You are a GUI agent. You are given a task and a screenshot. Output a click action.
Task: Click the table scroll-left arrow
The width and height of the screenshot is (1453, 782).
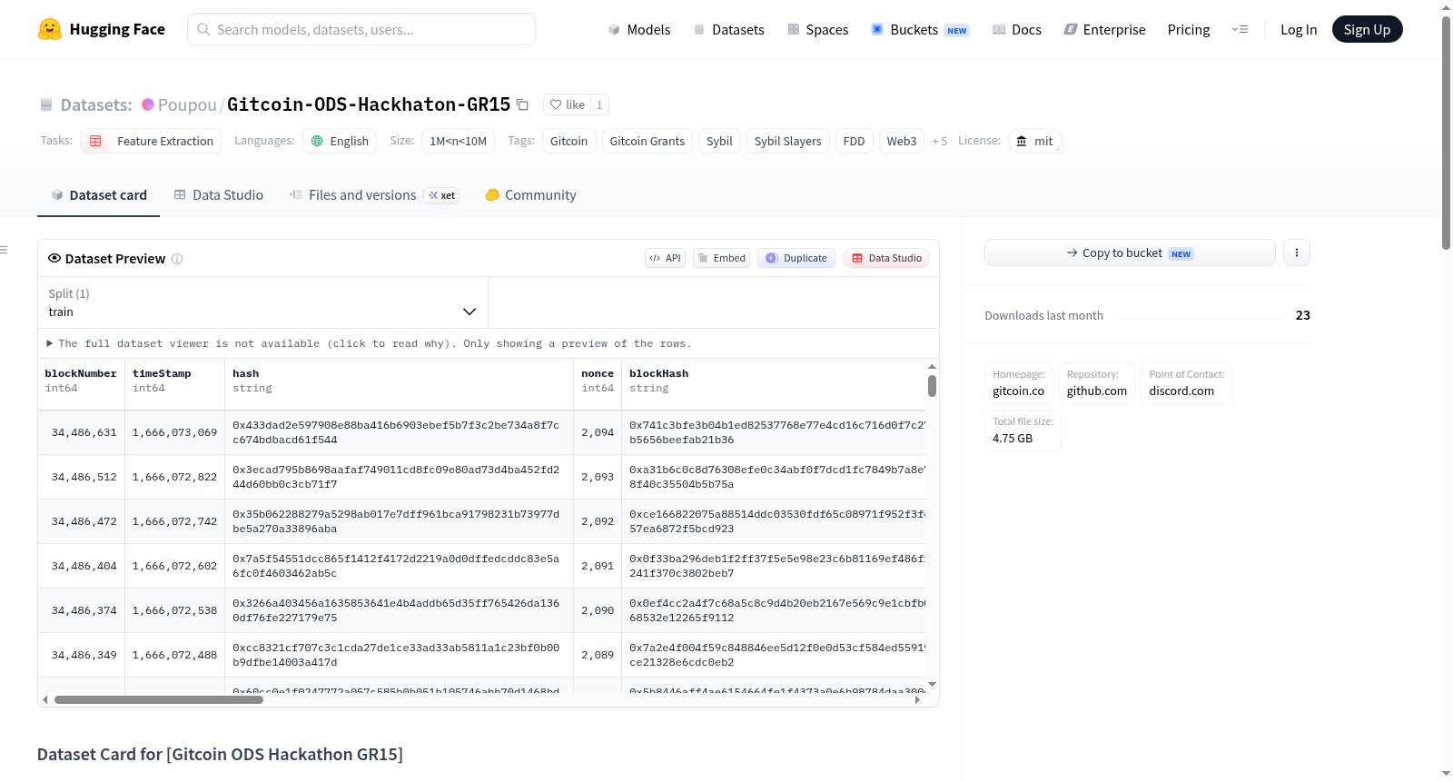pos(45,699)
